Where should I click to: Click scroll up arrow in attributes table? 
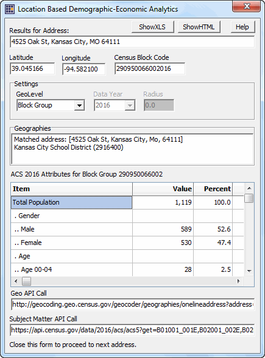coord(249,188)
